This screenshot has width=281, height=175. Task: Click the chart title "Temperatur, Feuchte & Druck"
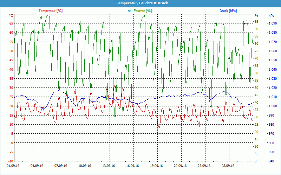click(x=142, y=3)
